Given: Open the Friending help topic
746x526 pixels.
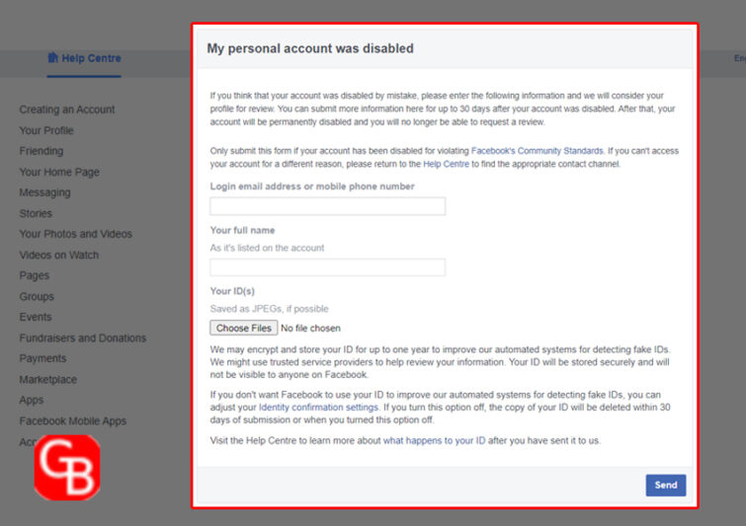Looking at the screenshot, I should [x=41, y=151].
